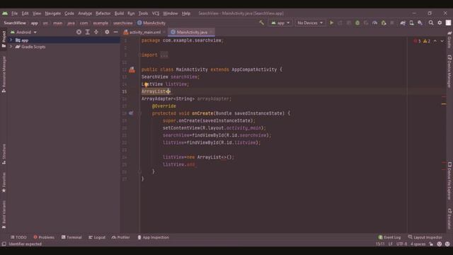Click Select Opened File target icon
Screen dimensions: 453x255
point(79,32)
